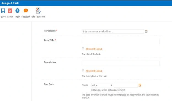
Task: Open the Due Date 'Value' dropdown
Action: coord(102,85)
